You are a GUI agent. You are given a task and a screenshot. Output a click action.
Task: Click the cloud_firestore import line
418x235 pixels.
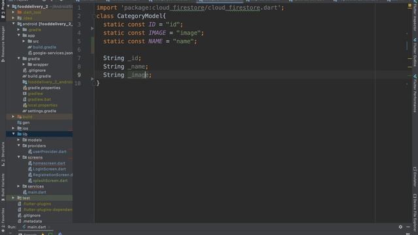click(x=190, y=8)
